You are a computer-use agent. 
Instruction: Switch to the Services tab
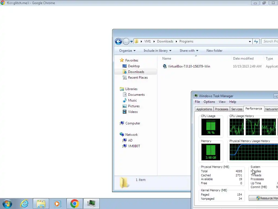tap(237, 109)
